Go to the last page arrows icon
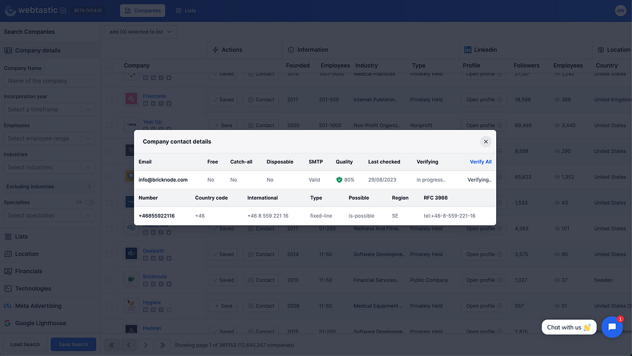The image size is (632, 356). tap(162, 345)
